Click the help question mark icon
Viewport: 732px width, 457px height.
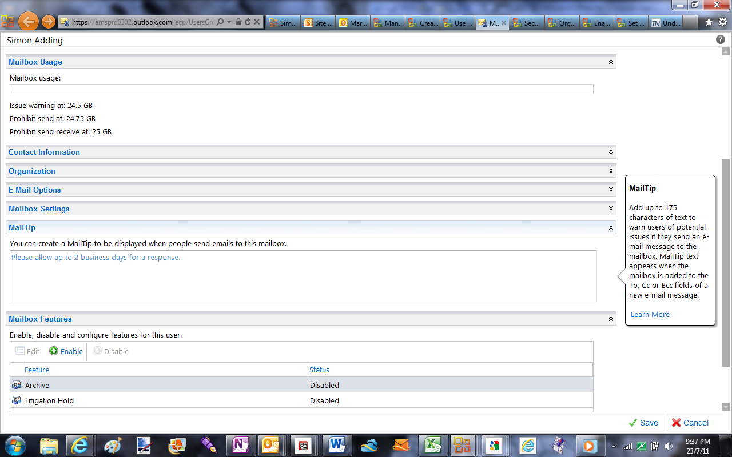point(721,40)
